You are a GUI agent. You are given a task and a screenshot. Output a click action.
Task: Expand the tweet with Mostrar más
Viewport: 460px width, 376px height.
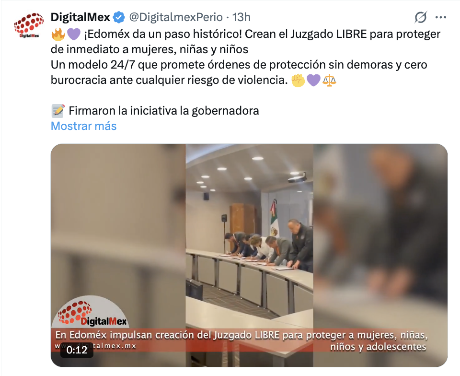[x=83, y=126]
